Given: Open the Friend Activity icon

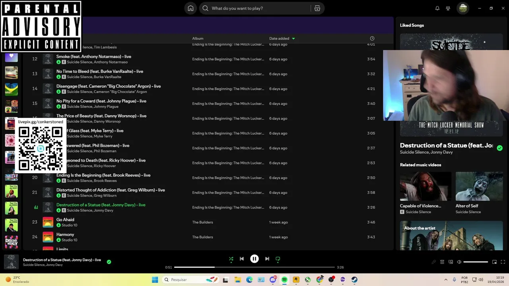Looking at the screenshot, I should pos(448,8).
